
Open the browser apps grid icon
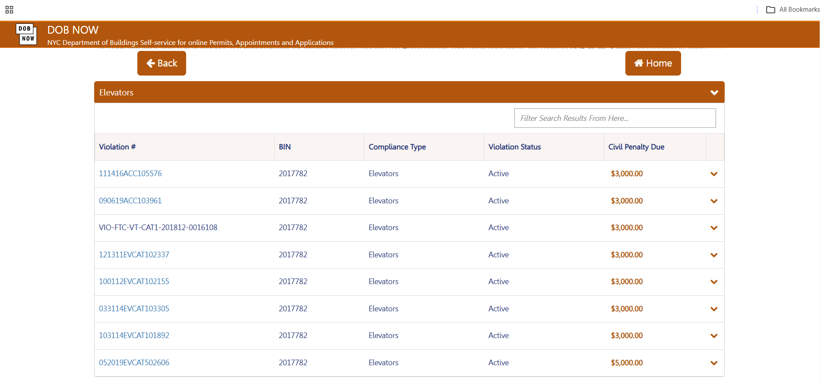9,9
